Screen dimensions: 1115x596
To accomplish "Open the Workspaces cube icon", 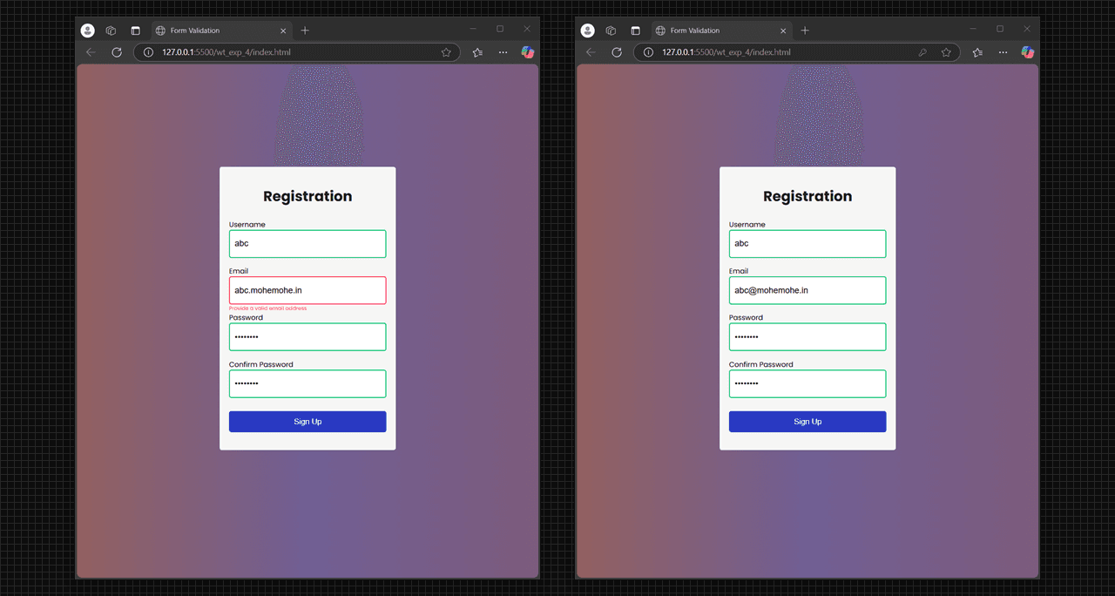I will (111, 30).
